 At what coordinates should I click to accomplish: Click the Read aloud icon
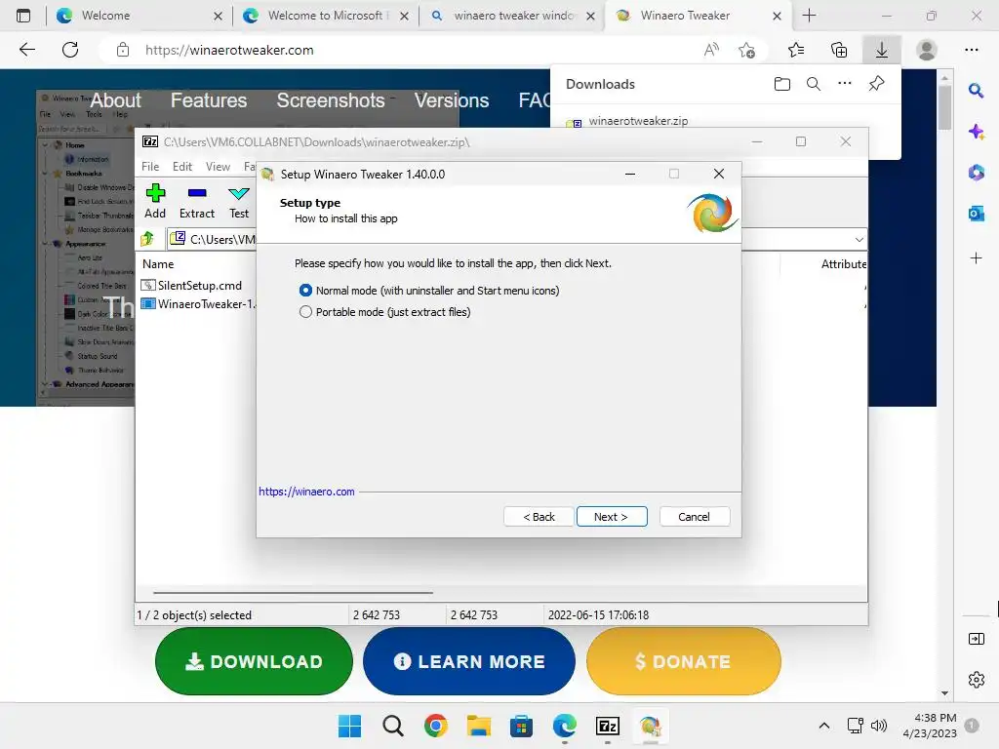711,50
